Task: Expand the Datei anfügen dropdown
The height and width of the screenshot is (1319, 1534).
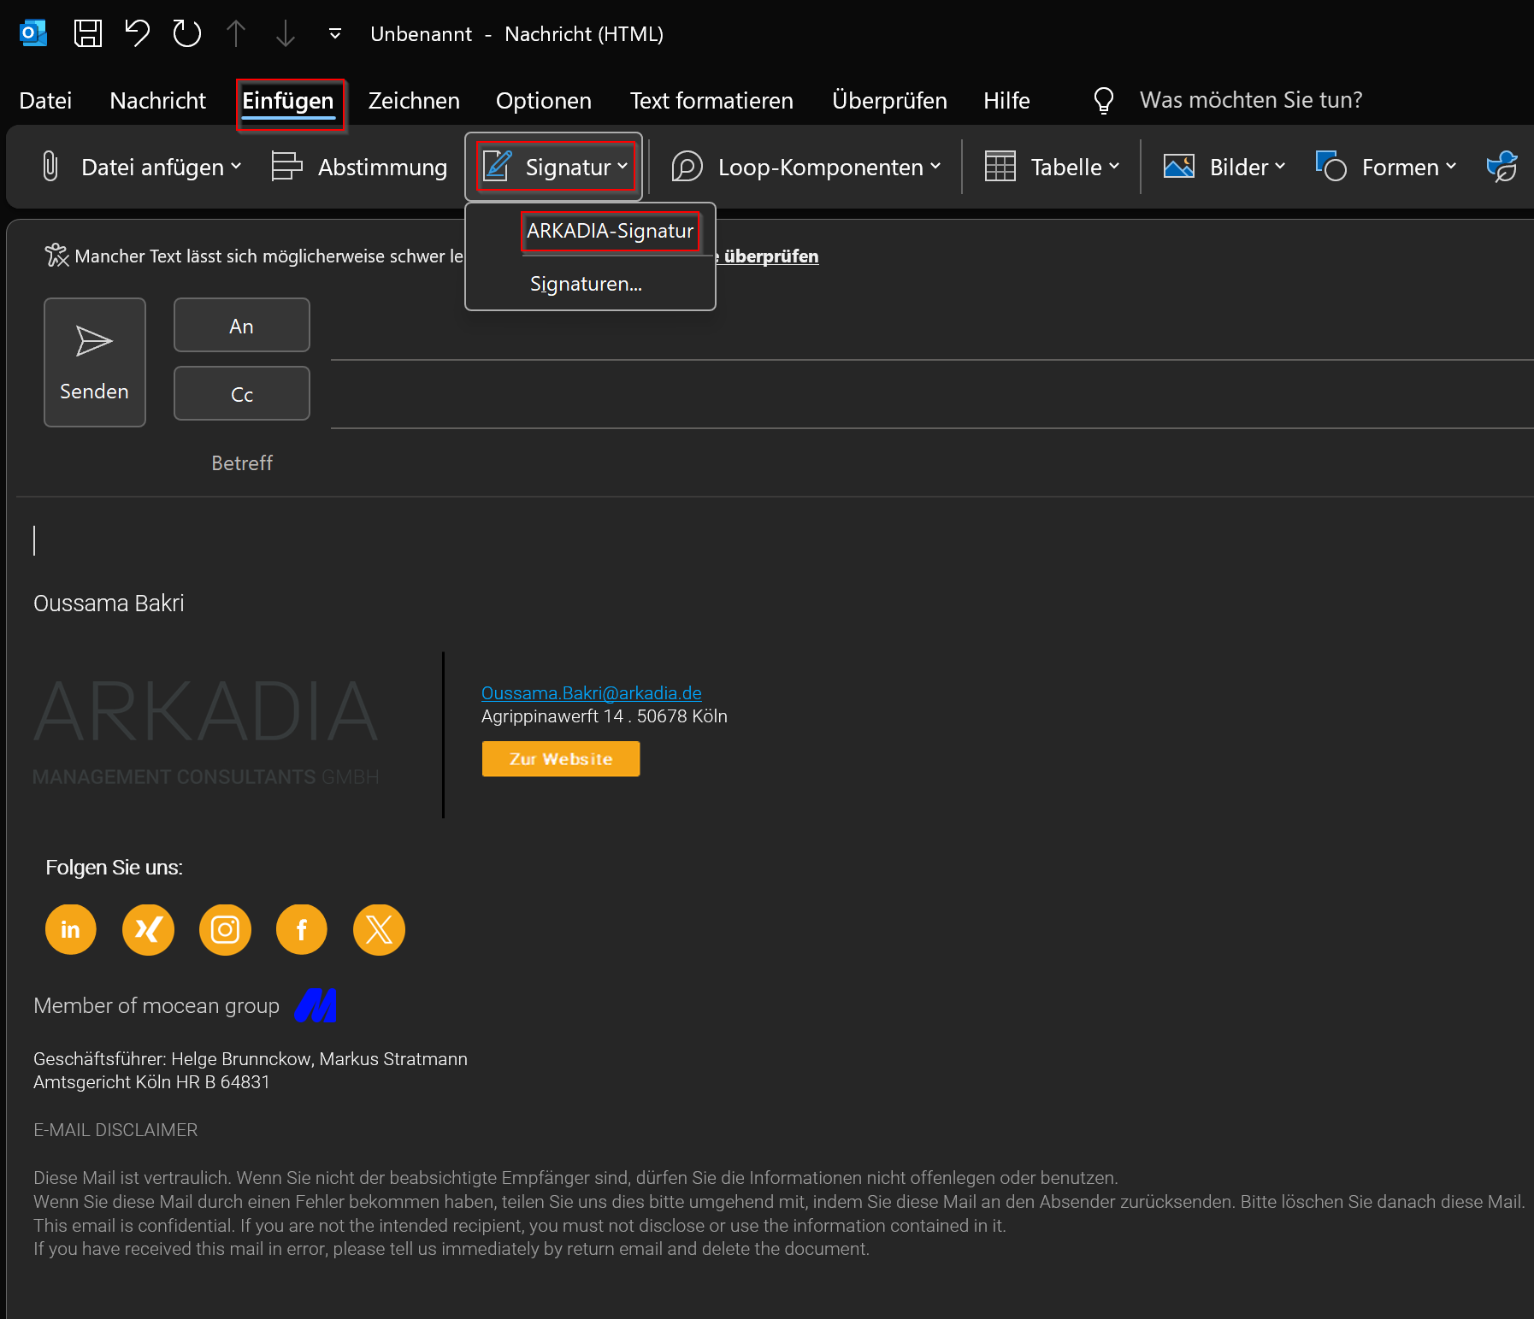Action: (236, 167)
